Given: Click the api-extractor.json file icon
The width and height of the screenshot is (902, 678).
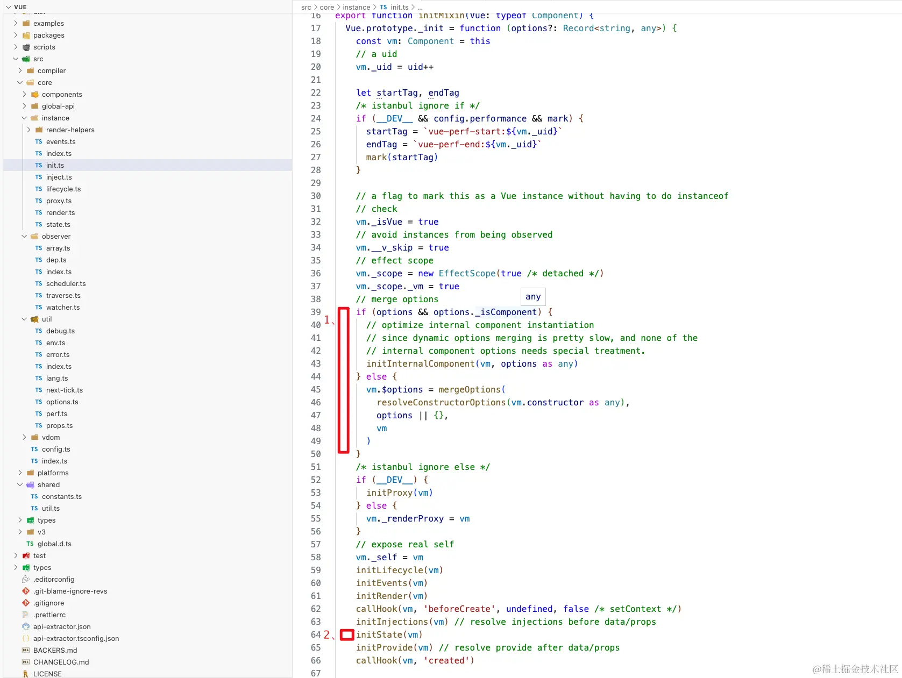Looking at the screenshot, I should [x=26, y=626].
